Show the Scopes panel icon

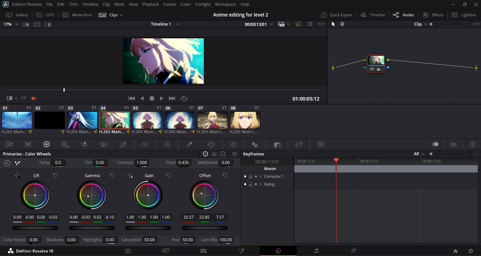click(x=454, y=144)
